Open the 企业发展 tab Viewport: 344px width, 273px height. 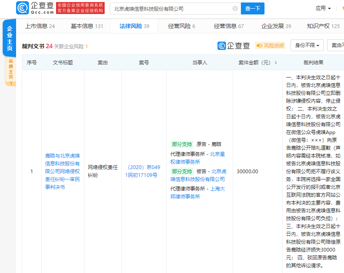coord(276,26)
